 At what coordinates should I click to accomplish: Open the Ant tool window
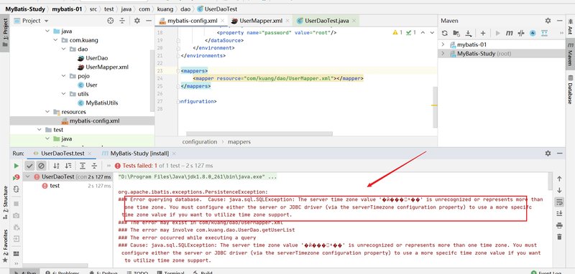(x=570, y=27)
